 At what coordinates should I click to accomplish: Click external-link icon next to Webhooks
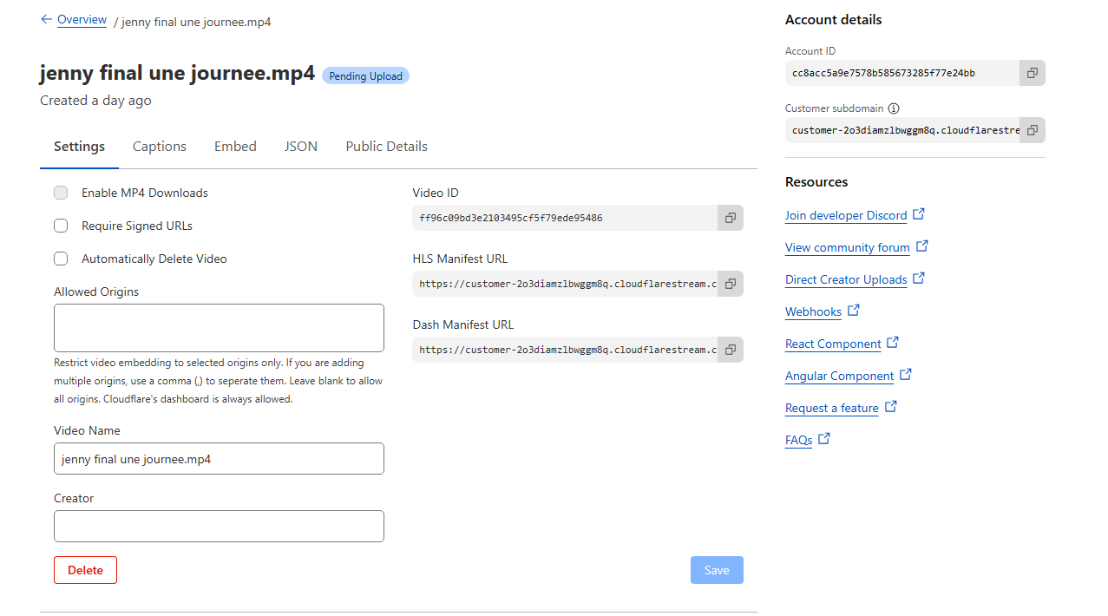coord(854,310)
